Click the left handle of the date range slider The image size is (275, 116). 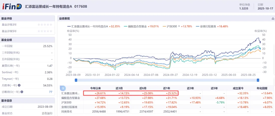(x=76, y=80)
